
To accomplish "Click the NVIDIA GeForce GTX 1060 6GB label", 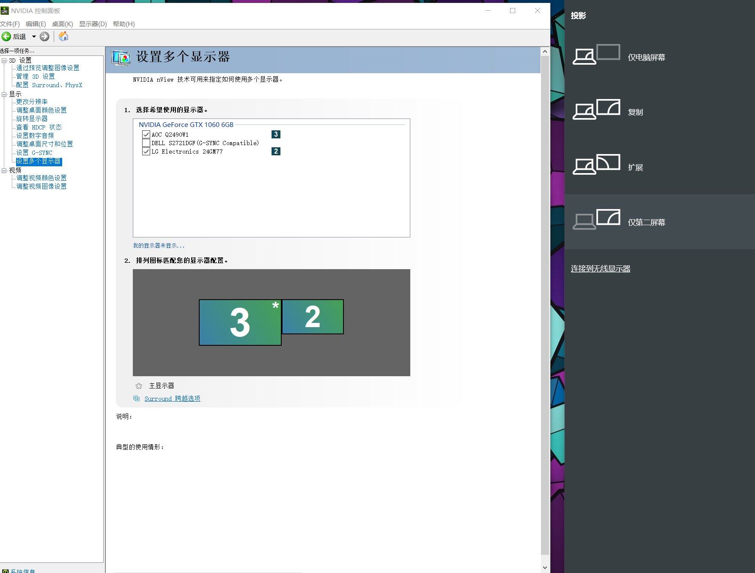I will (x=186, y=125).
